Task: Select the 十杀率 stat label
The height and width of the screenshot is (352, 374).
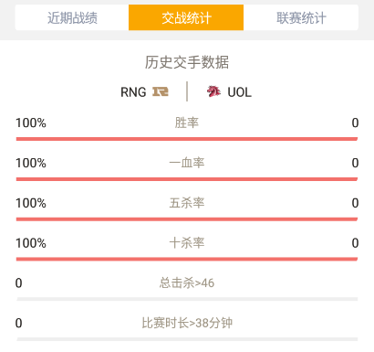Action: coord(187,243)
